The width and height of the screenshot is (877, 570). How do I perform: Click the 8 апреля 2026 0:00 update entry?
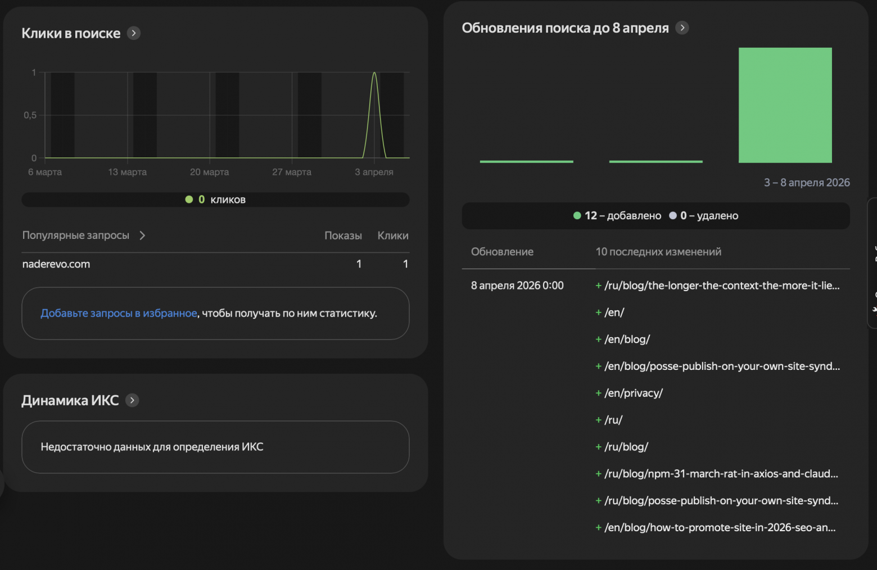[x=517, y=286]
